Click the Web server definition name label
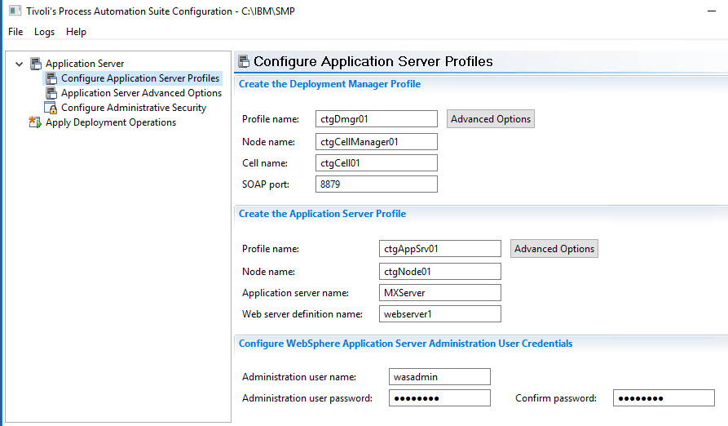The image size is (728, 426). click(x=302, y=314)
